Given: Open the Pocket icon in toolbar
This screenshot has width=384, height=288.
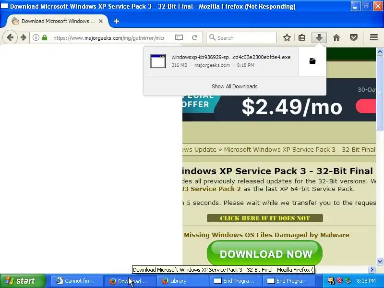Looking at the screenshot, I should (354, 37).
